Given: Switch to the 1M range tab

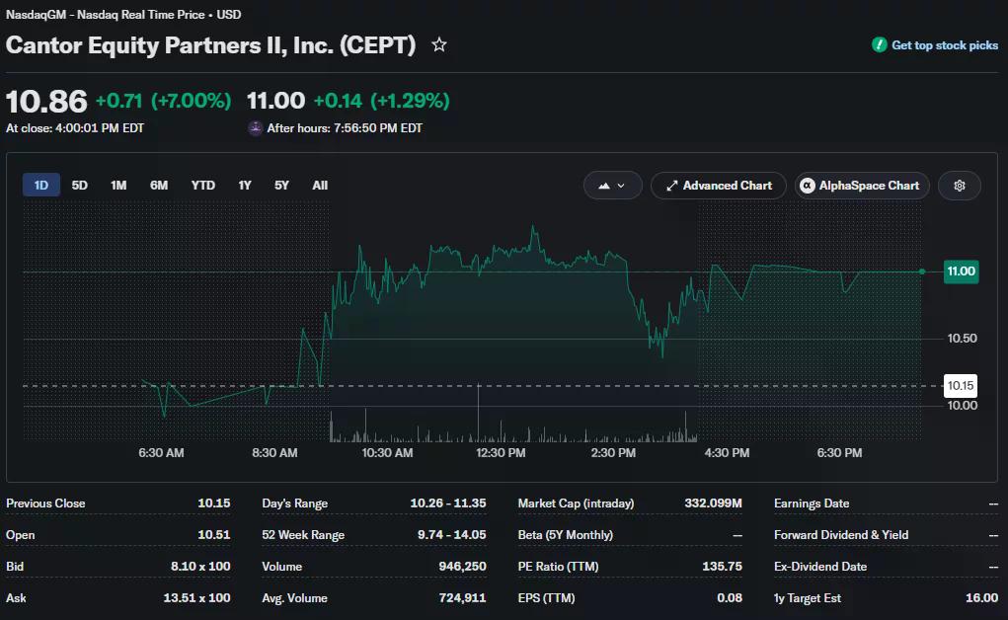Looking at the screenshot, I should coord(118,186).
